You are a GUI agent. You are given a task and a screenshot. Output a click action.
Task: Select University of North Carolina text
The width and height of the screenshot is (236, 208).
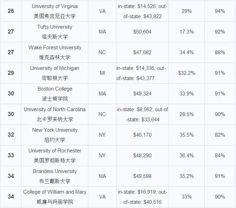click(55, 109)
